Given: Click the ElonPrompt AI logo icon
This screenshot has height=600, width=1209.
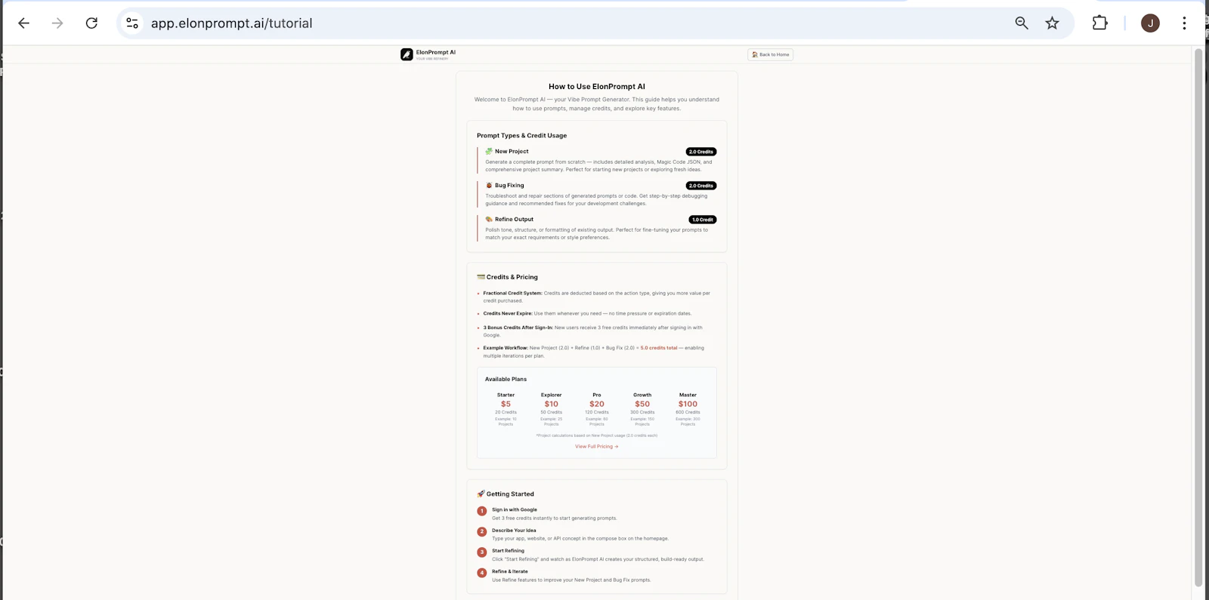Looking at the screenshot, I should pyautogui.click(x=407, y=54).
